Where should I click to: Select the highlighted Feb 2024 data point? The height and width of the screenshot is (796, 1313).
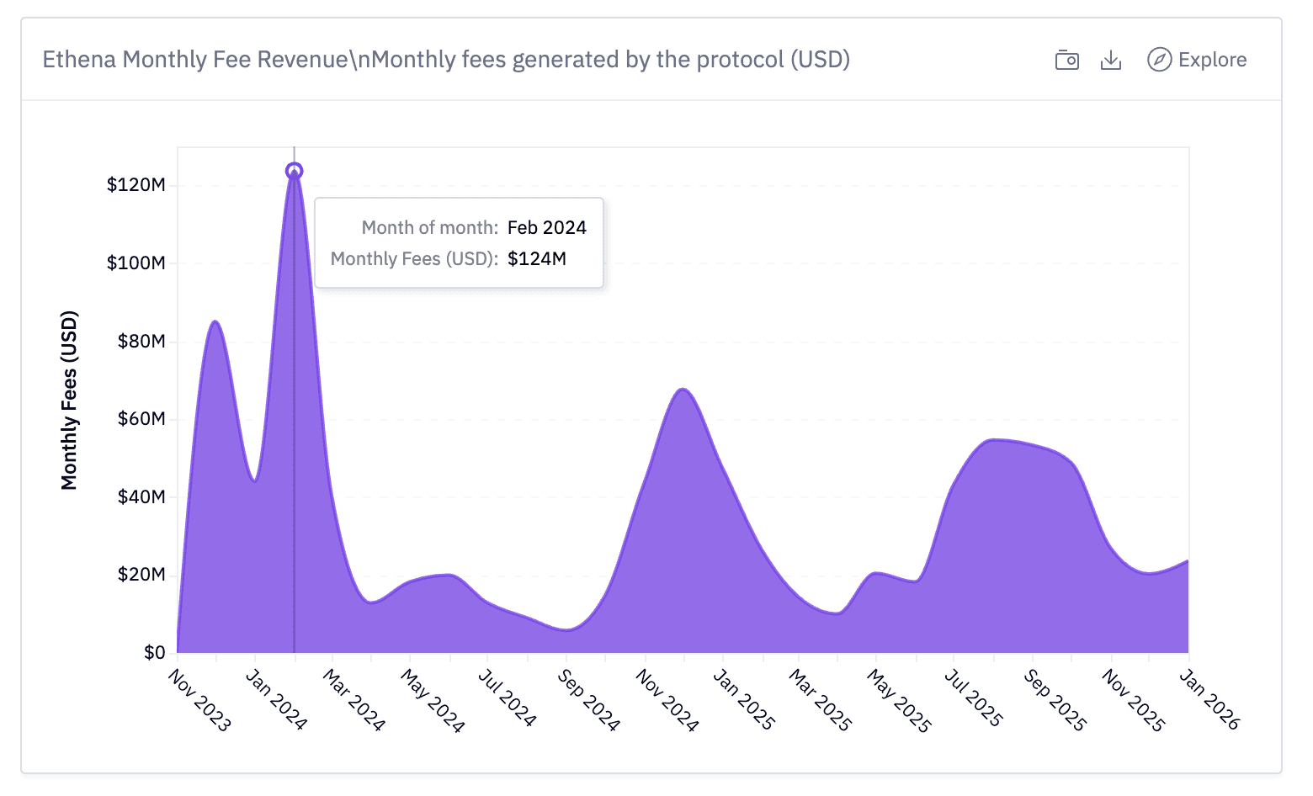tap(294, 169)
